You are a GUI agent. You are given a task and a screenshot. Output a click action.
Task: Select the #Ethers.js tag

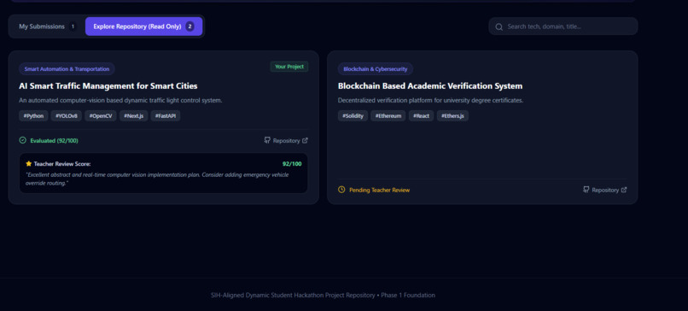pos(452,116)
